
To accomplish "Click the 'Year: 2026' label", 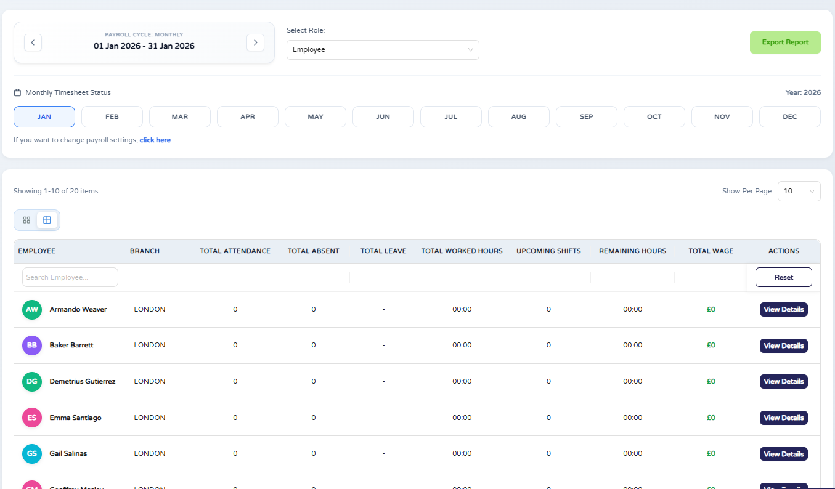I will [x=803, y=93].
